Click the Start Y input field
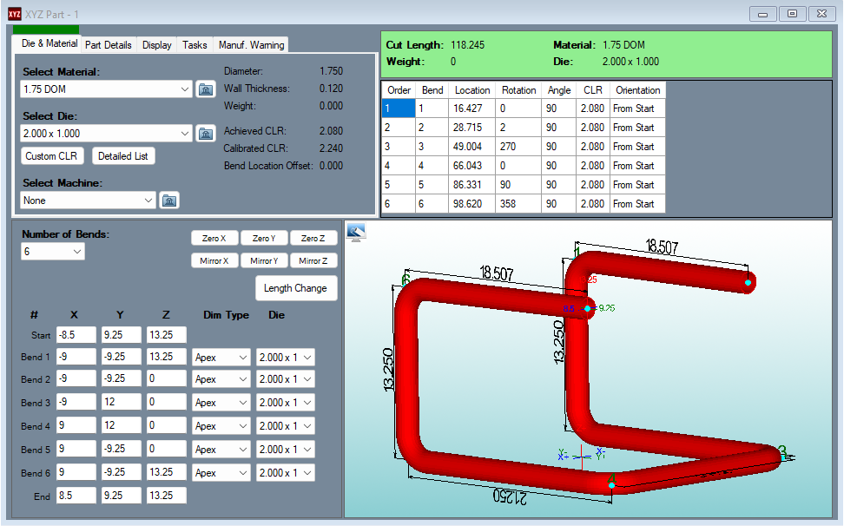Image resolution: width=844 pixels, height=526 pixels. pyautogui.click(x=122, y=335)
